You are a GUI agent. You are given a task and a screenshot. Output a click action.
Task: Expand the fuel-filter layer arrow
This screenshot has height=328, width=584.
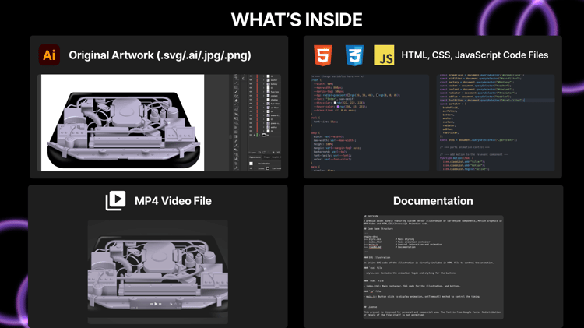click(x=264, y=104)
